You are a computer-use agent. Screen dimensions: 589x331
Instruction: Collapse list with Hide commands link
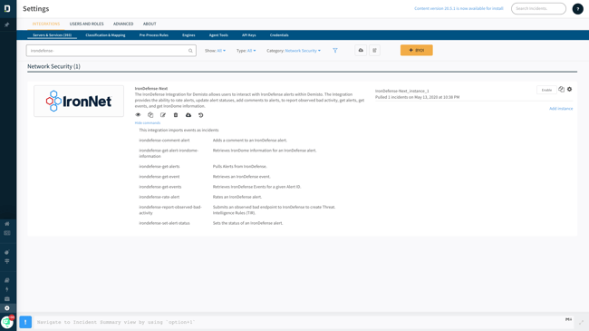pos(148,123)
